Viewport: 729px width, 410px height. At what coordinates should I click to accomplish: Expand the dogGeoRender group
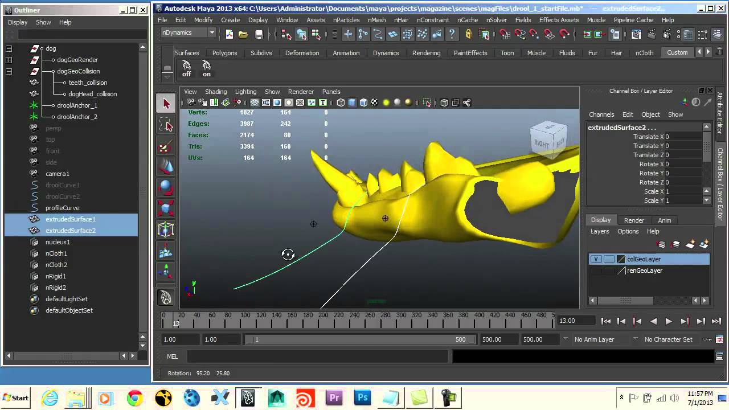click(x=9, y=60)
